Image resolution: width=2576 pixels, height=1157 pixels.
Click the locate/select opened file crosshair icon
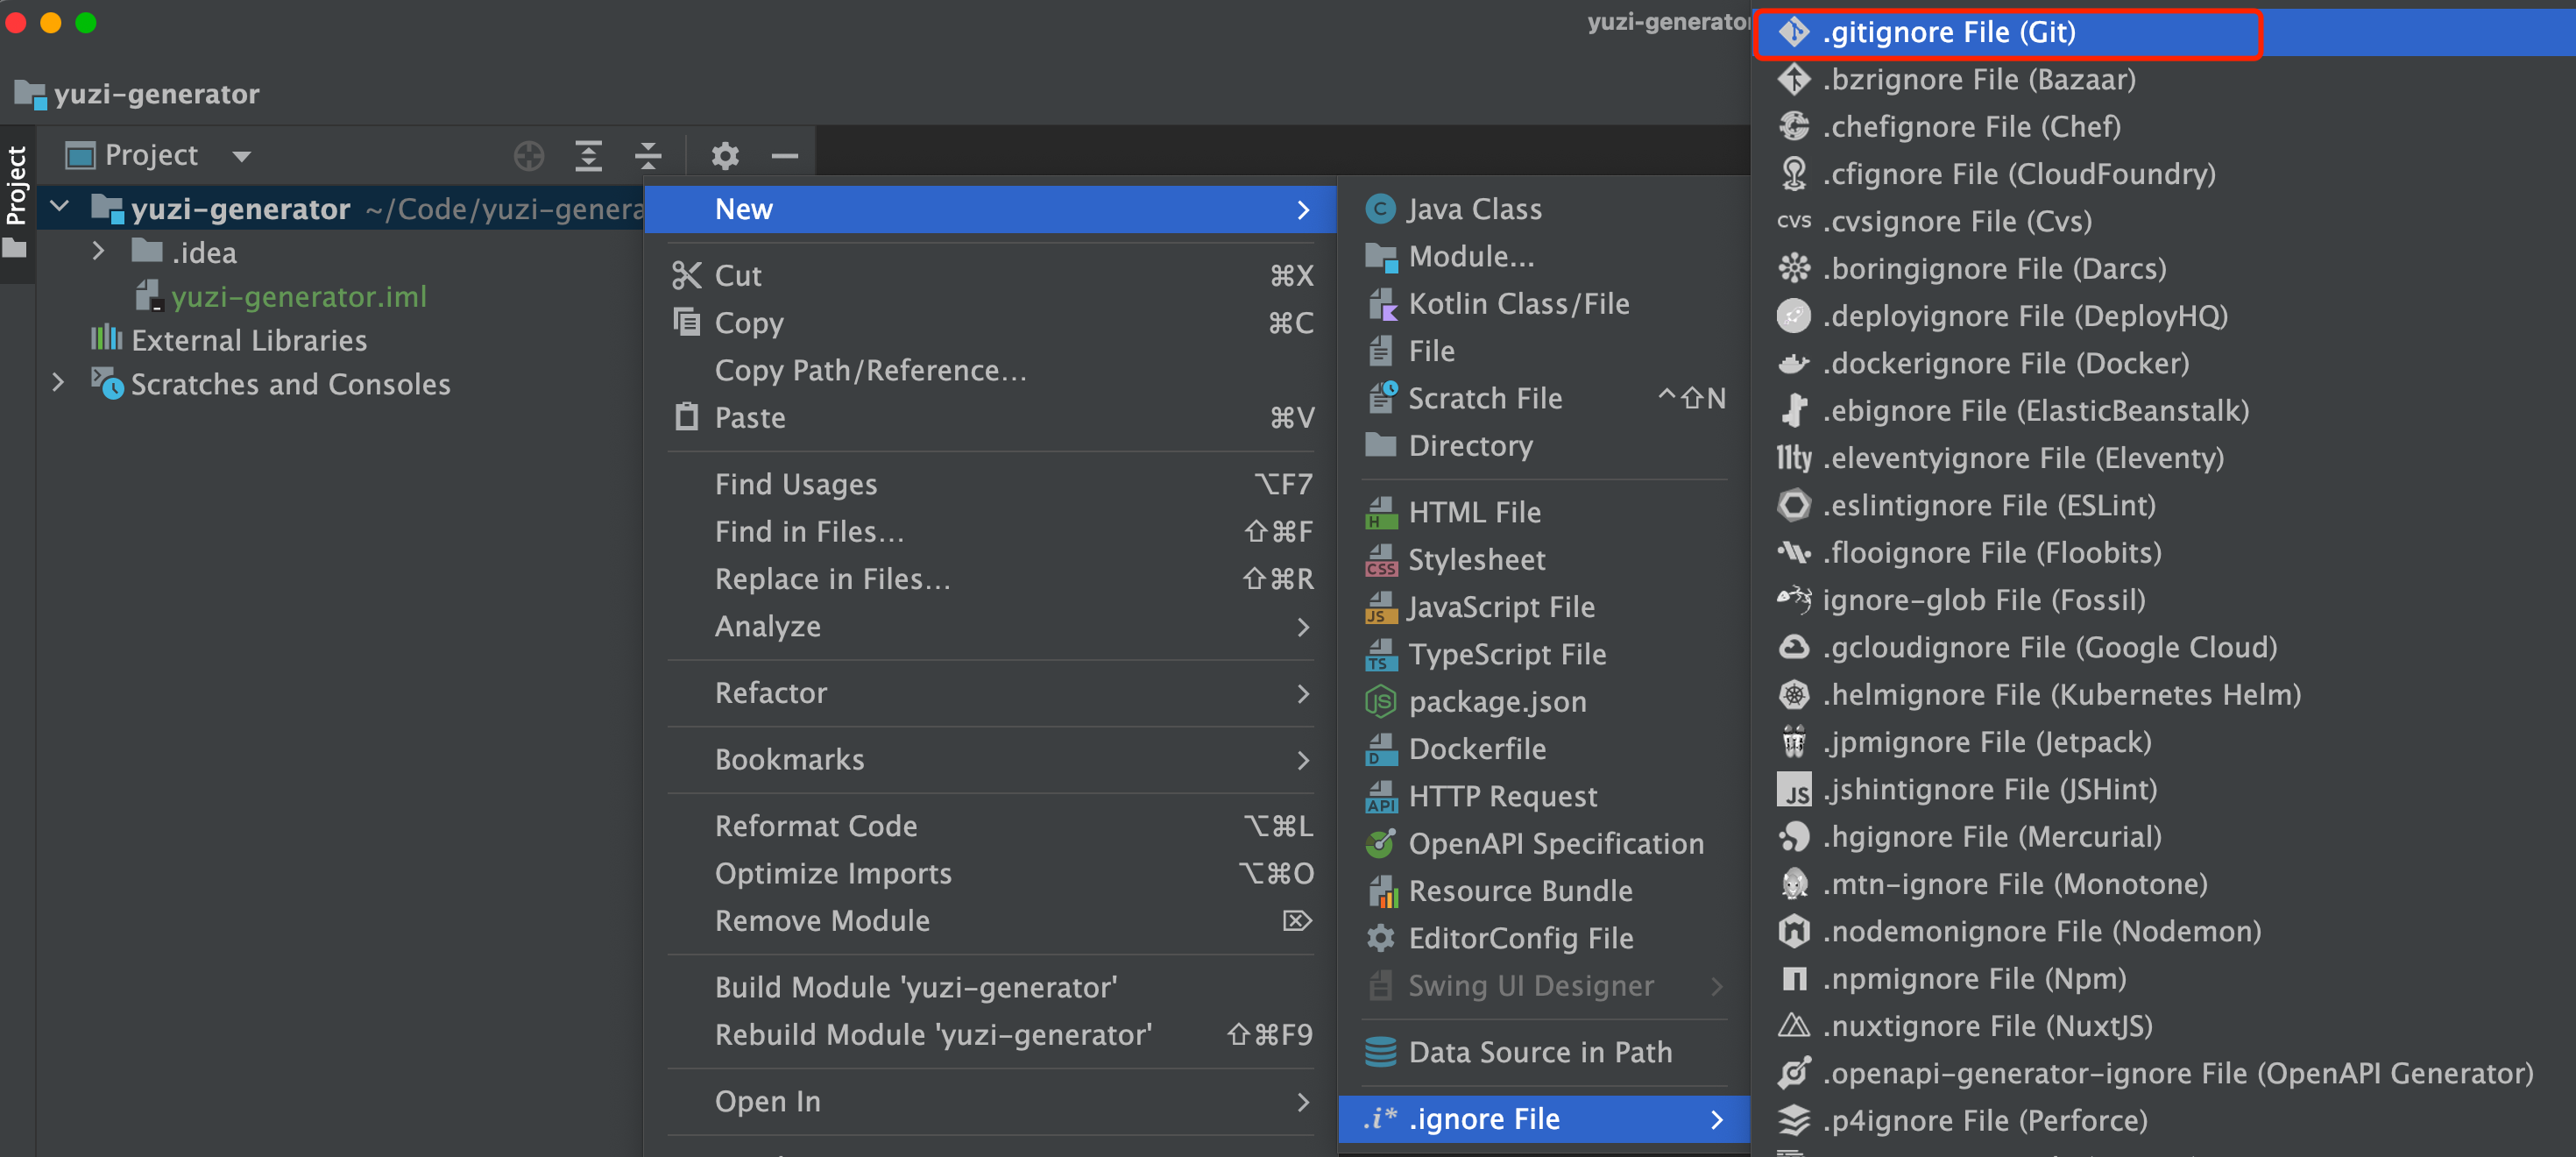[x=528, y=156]
